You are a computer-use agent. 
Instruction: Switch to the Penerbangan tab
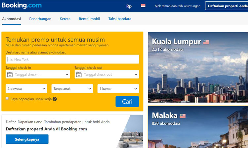pyautogui.click(x=40, y=19)
